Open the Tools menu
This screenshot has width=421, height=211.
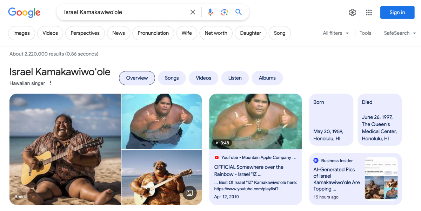click(x=365, y=33)
